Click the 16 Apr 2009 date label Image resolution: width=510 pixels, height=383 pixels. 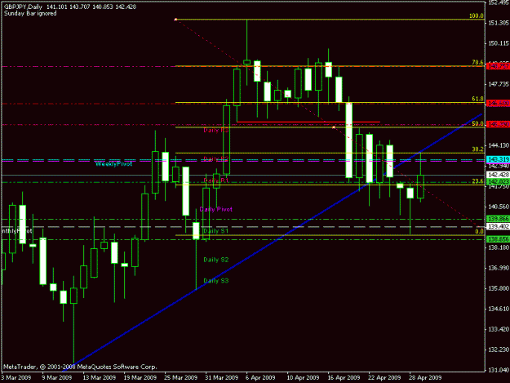coord(344,377)
